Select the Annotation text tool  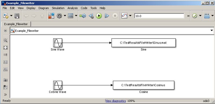pyautogui.click(x=5, y=62)
